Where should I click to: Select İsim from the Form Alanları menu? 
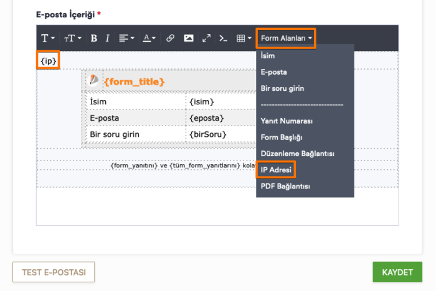305,56
